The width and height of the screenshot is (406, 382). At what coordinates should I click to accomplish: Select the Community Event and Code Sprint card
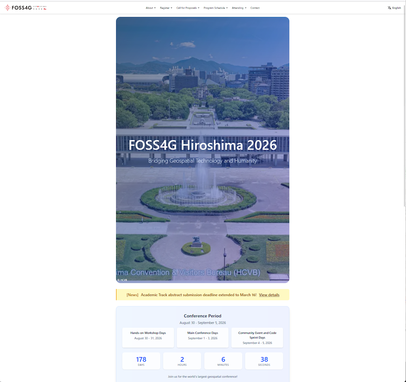[257, 337]
